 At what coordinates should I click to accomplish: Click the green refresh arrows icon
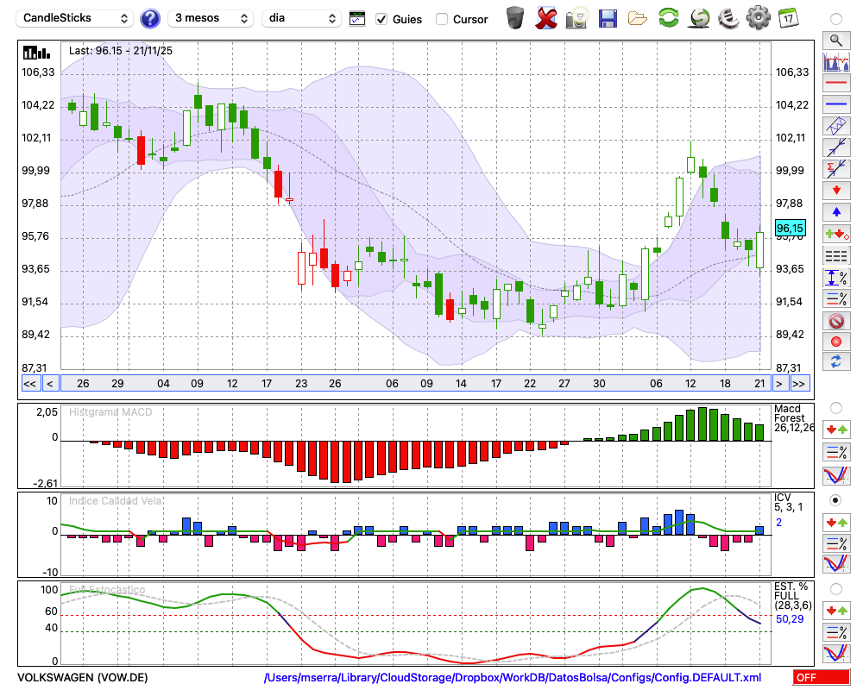pyautogui.click(x=668, y=18)
